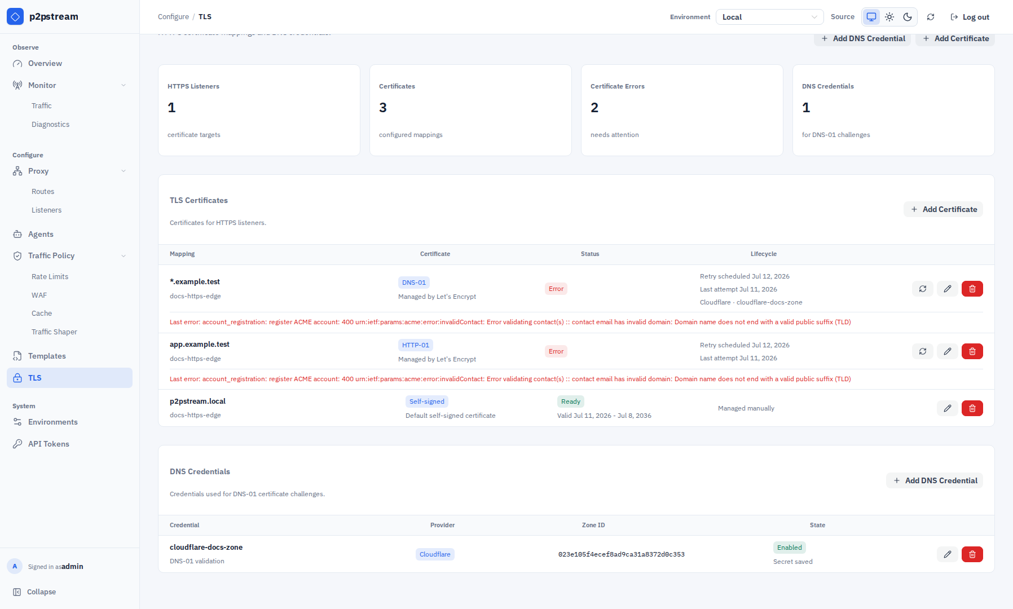Click the Certificate Errors summary card

[682, 110]
